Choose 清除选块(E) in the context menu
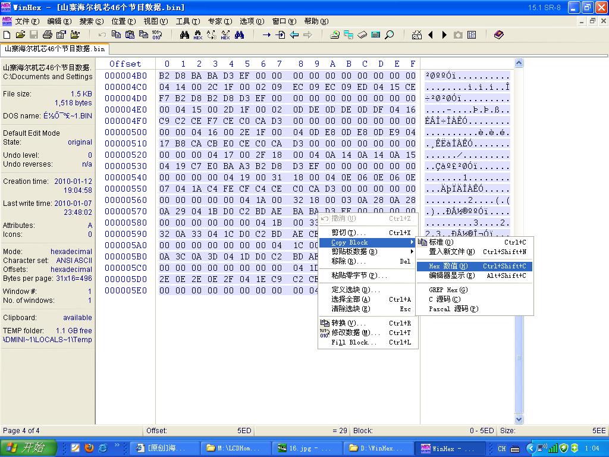Screen dimensions: 609x457 tap(368, 309)
